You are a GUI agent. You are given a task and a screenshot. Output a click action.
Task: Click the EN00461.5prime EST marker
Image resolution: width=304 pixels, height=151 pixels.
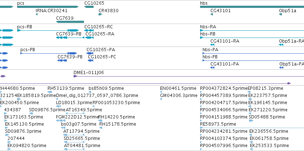tap(162, 92)
